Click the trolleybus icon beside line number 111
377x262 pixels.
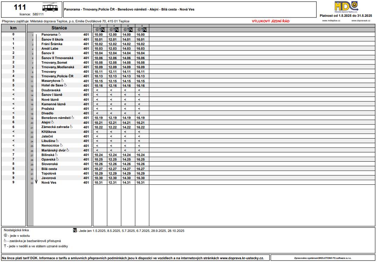click(x=50, y=8)
